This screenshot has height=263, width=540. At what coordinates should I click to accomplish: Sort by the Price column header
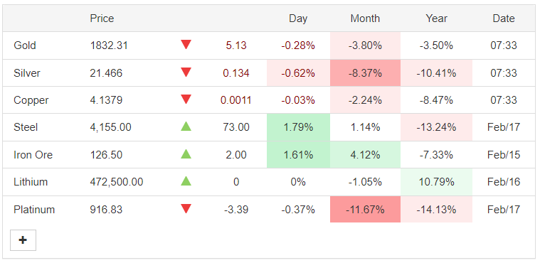[102, 18]
